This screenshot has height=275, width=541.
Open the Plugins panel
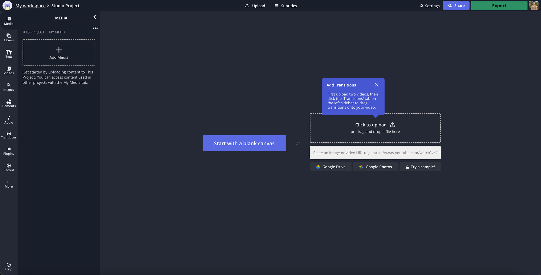9,151
